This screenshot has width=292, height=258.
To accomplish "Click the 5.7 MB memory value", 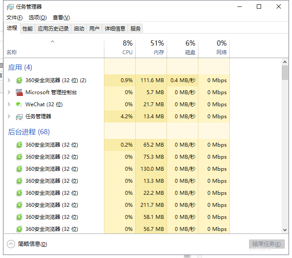I will click(x=155, y=92).
